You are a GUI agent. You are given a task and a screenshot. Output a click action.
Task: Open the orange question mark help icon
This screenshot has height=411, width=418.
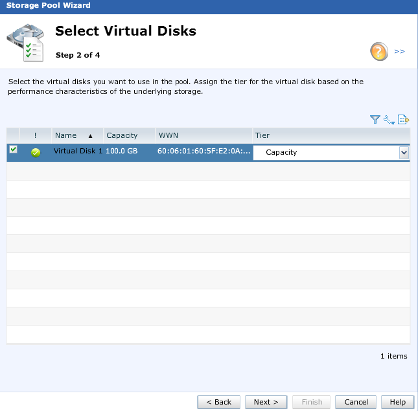379,51
